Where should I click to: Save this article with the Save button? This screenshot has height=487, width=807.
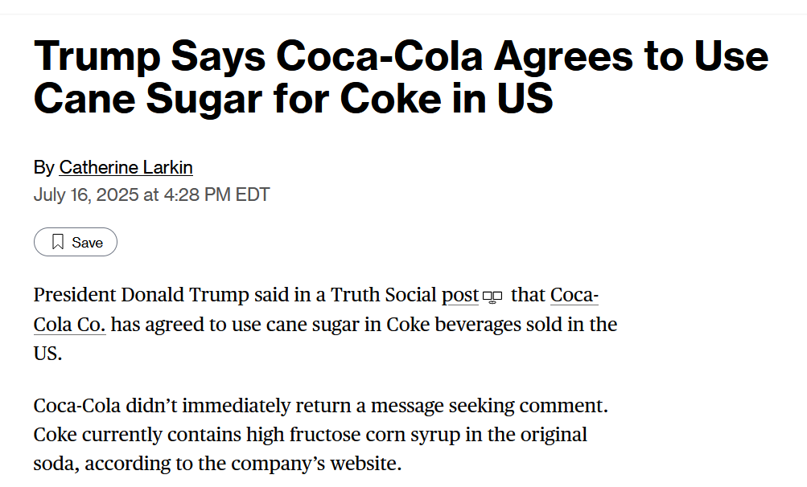(76, 242)
